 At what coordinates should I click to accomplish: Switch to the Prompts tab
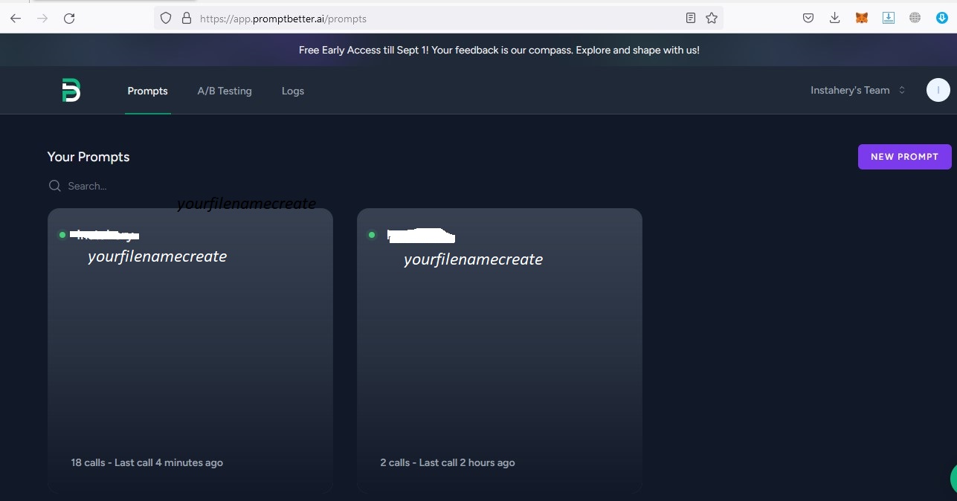(147, 91)
